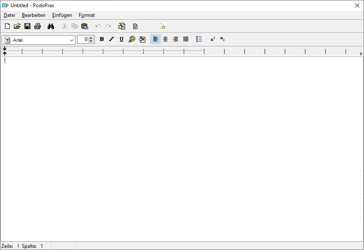
Task: Decrease font size with the down arrow
Action: point(91,41)
